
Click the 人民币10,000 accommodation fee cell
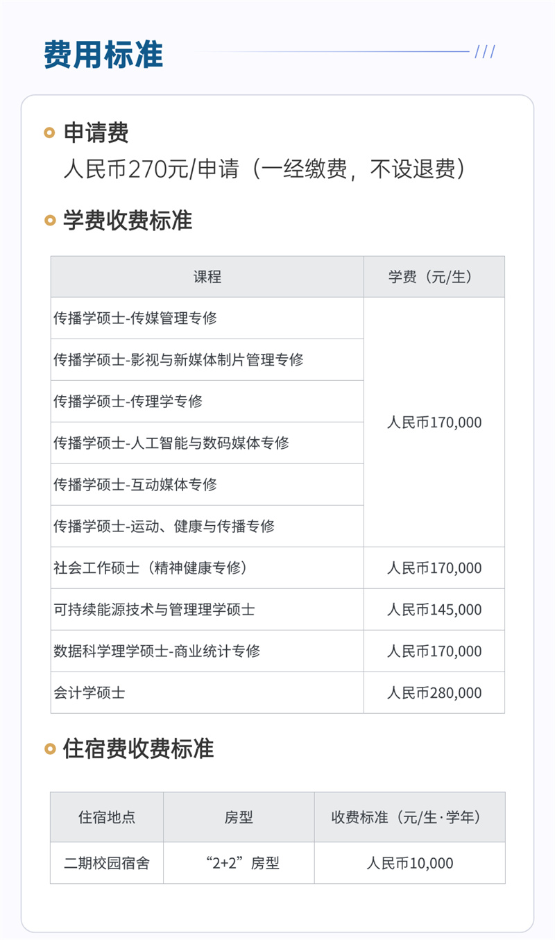pyautogui.click(x=409, y=863)
